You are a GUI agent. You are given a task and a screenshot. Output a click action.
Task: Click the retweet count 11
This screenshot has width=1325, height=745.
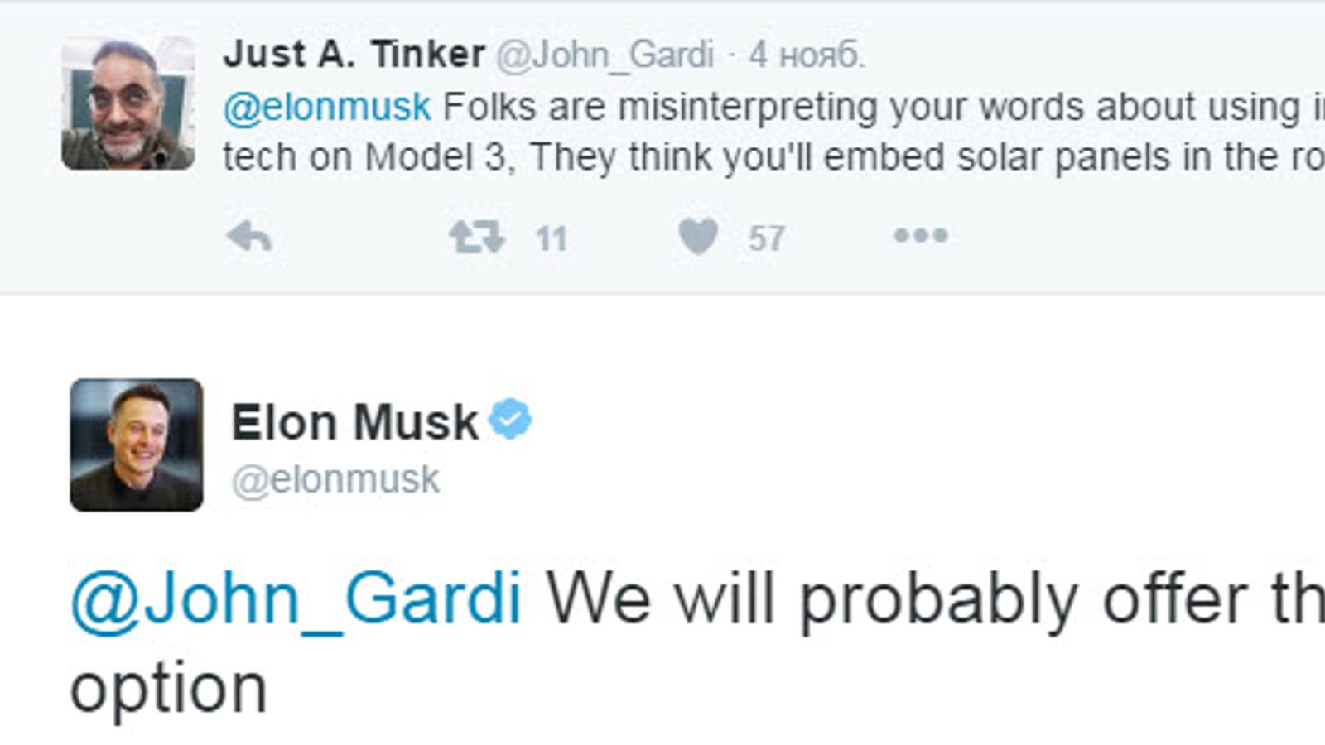(x=551, y=239)
